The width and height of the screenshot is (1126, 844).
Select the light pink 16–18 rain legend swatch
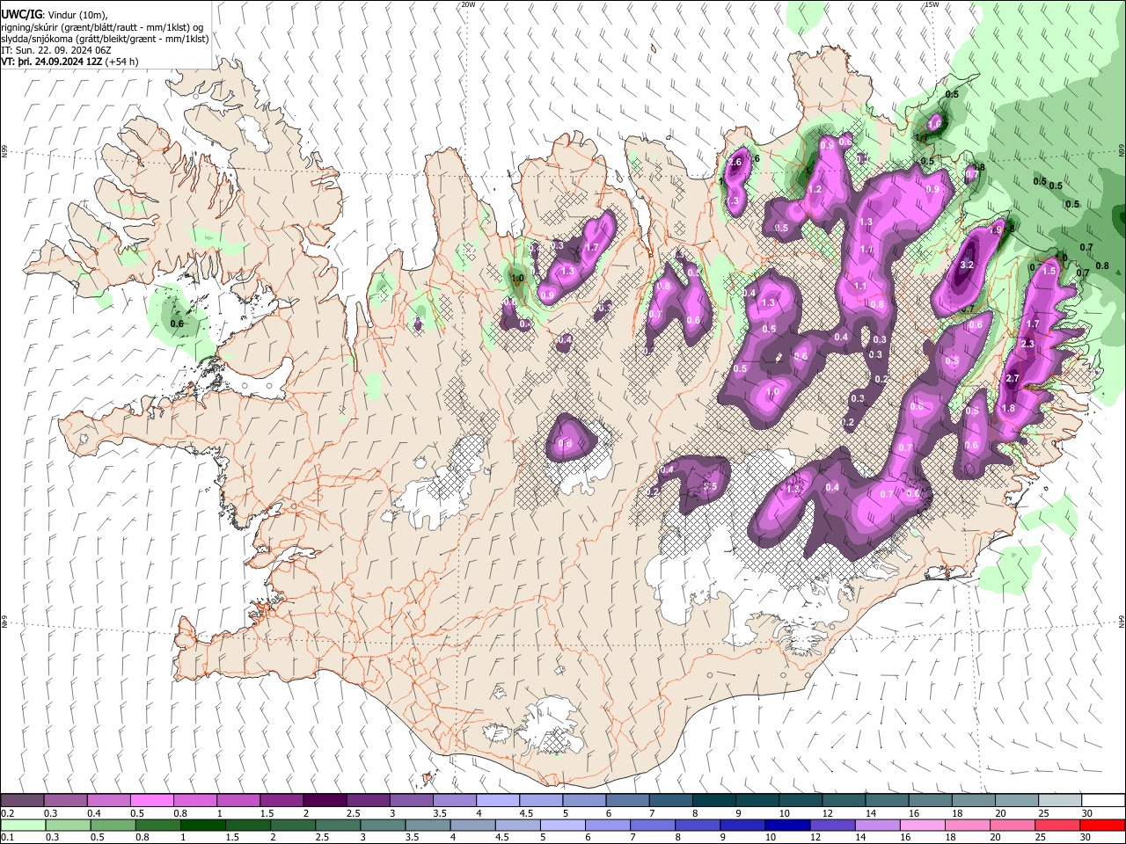[x=923, y=825]
